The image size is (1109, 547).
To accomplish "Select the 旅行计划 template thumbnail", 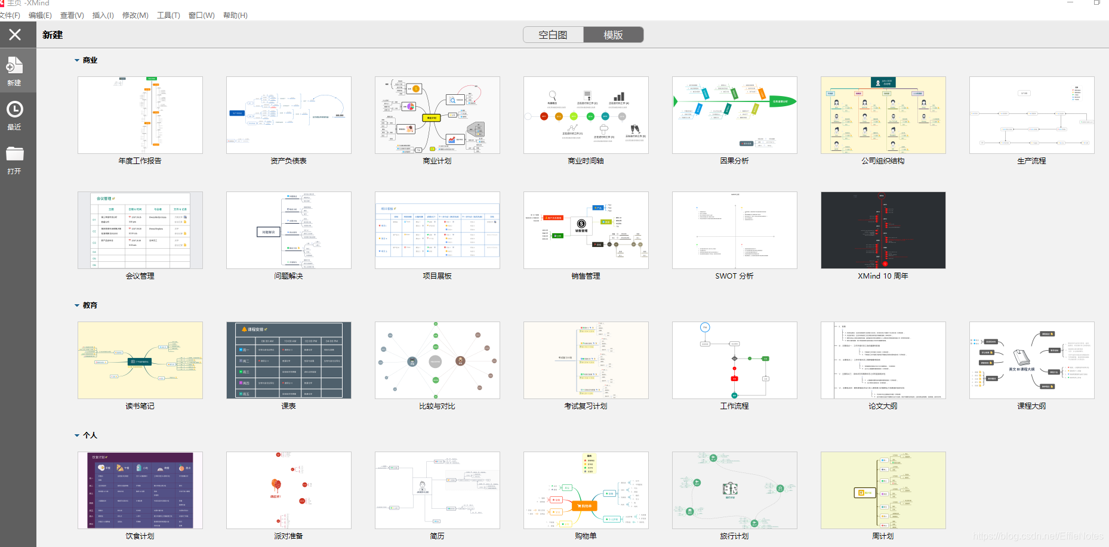I will tap(735, 490).
